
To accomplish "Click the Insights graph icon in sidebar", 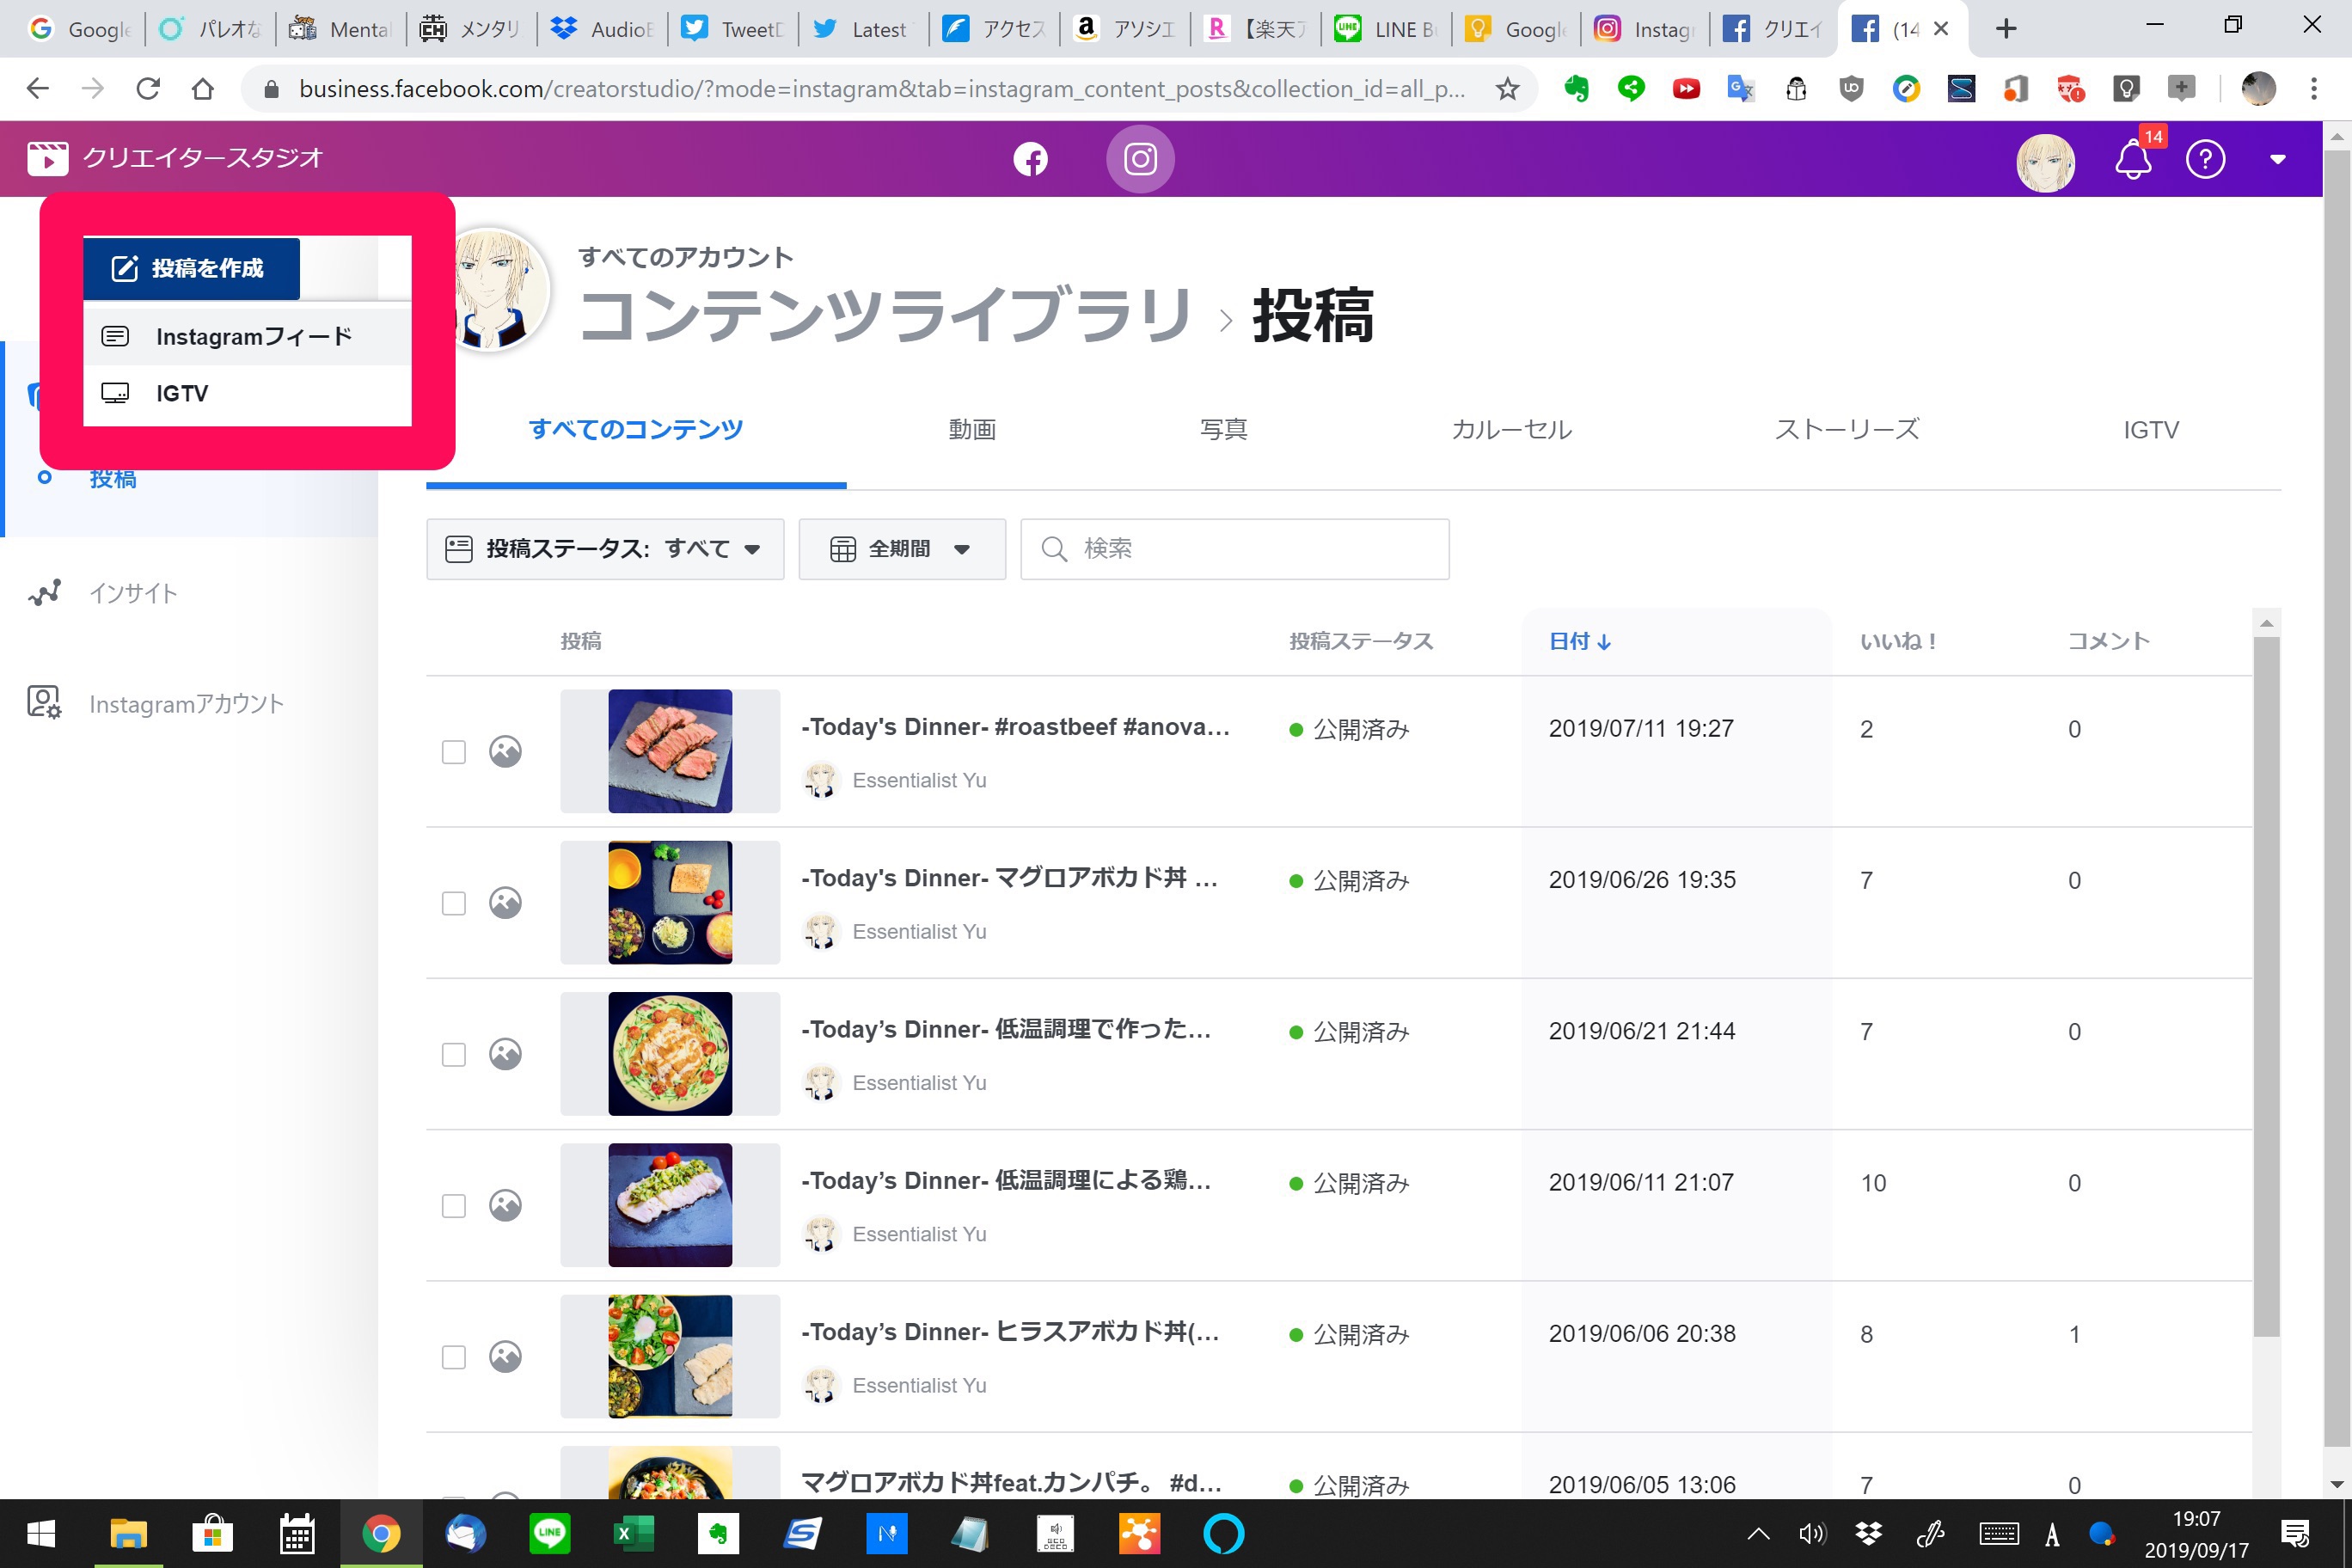I will pos(45,593).
